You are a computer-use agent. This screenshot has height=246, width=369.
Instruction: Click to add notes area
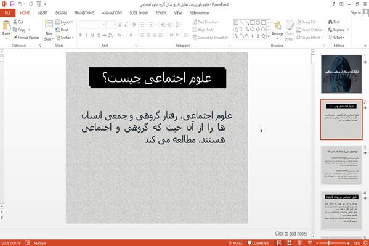click(x=291, y=234)
